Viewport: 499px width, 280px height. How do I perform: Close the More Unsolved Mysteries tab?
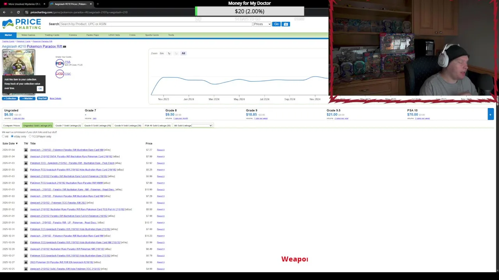click(x=44, y=4)
